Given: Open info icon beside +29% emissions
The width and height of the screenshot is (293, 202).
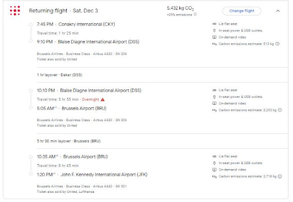Looking at the screenshot, I should (196, 14).
